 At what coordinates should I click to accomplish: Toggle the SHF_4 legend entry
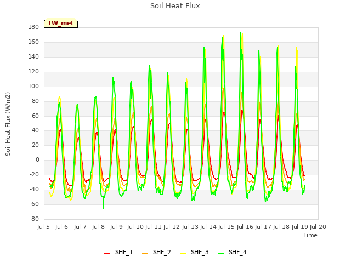coord(232,252)
